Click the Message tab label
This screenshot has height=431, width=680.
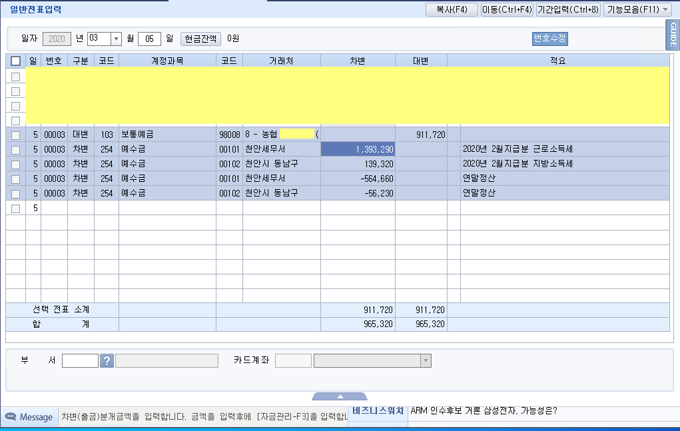click(36, 417)
